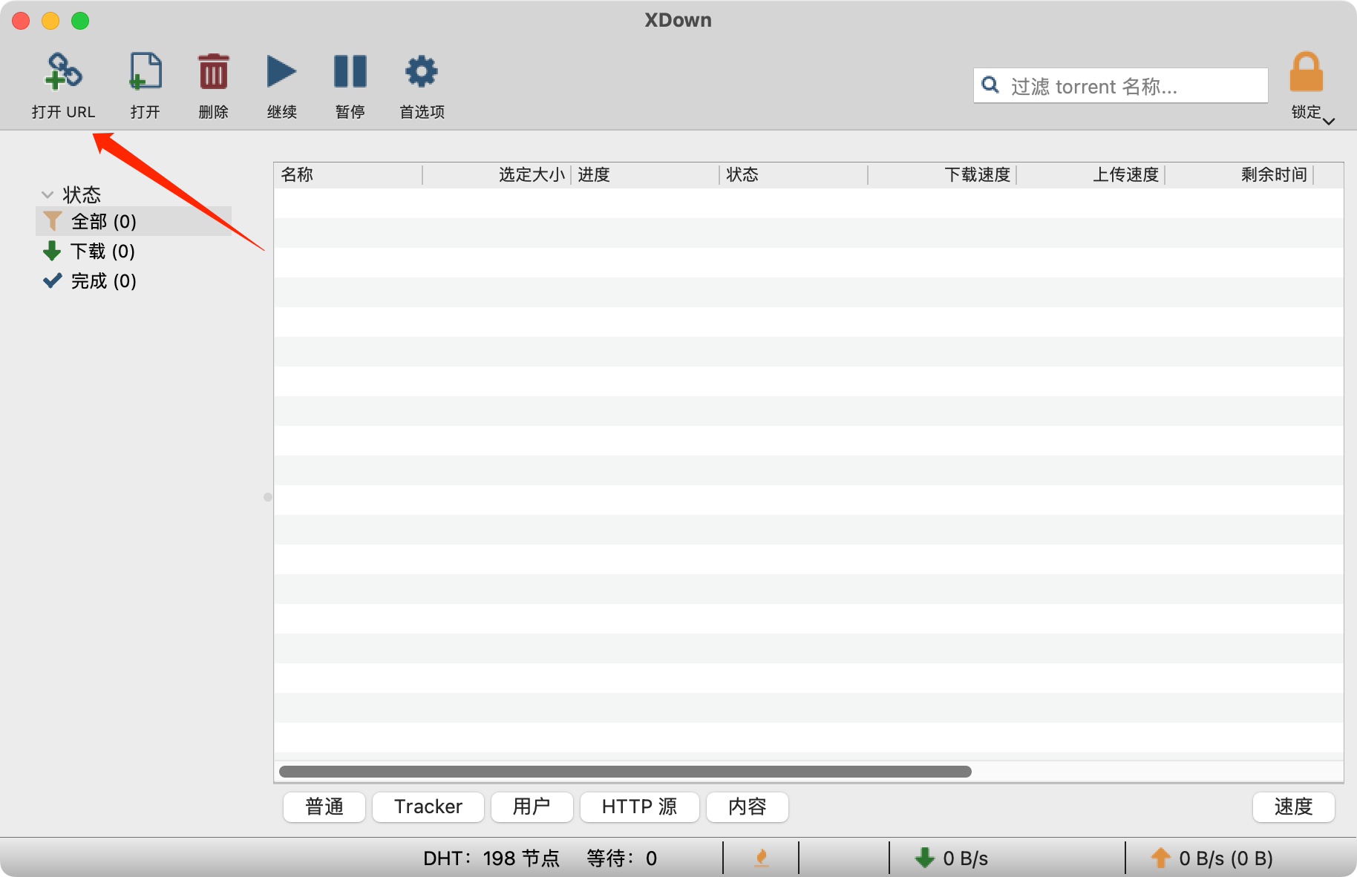
Task: Select the 等待: 0 status entry
Action: (621, 858)
